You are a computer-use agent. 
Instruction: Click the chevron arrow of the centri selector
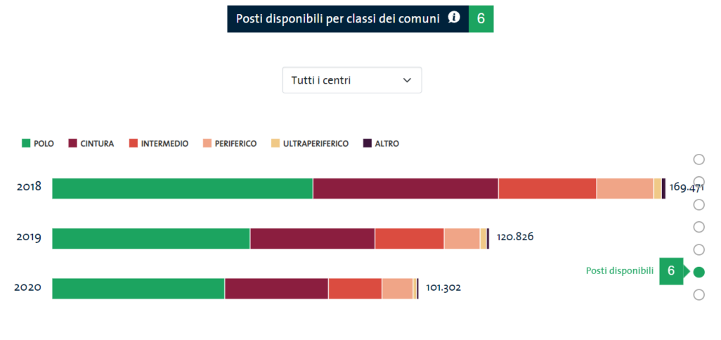click(407, 80)
